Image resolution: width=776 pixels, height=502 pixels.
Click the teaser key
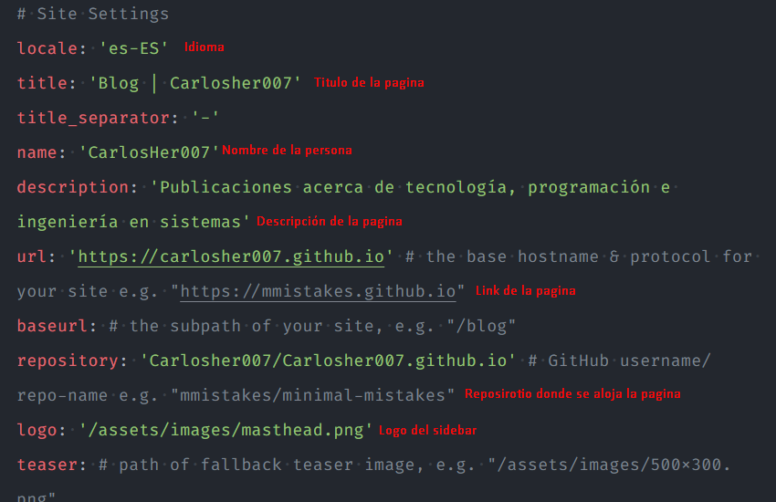click(47, 465)
